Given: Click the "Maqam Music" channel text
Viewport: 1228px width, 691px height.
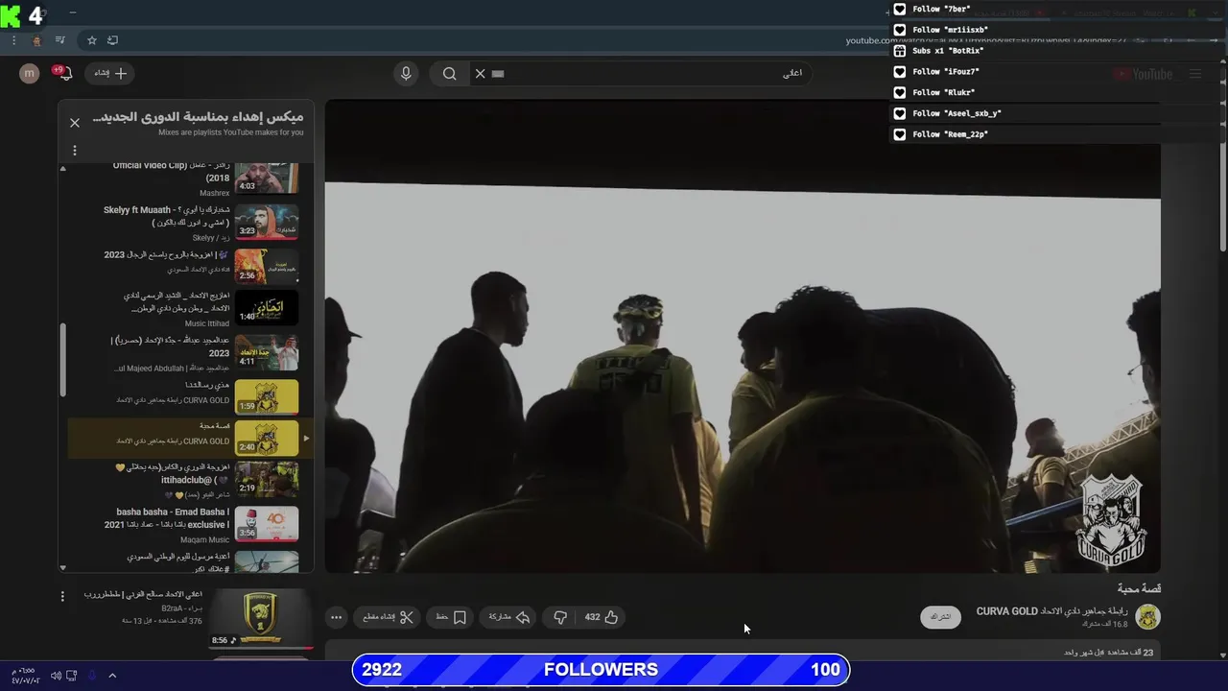Looking at the screenshot, I should pos(204,540).
